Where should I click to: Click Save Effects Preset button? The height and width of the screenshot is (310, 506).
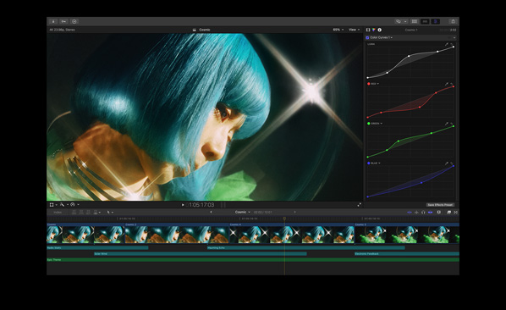point(440,205)
